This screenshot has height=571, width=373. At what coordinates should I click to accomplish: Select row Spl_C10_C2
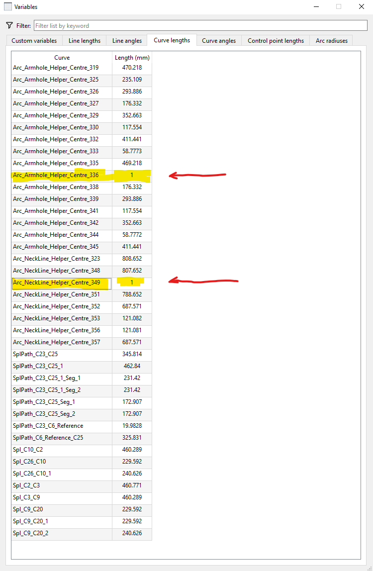click(x=82, y=450)
